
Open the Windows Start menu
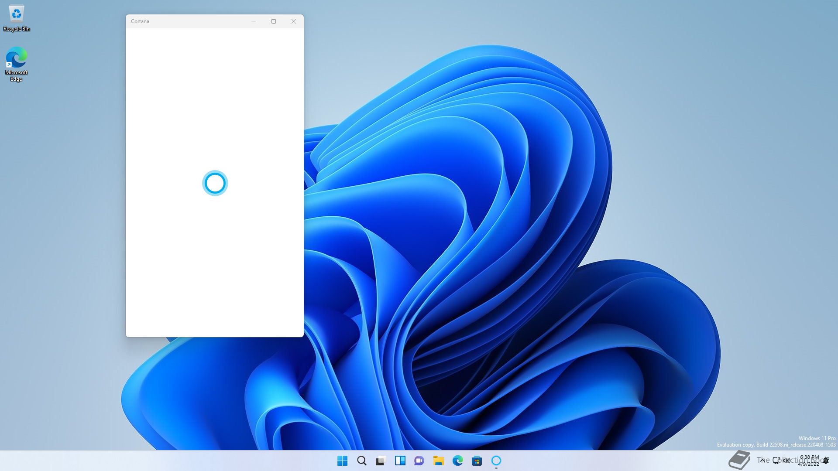click(343, 461)
